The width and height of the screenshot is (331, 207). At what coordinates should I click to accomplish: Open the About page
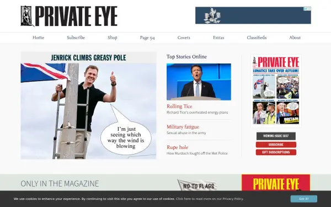295,38
